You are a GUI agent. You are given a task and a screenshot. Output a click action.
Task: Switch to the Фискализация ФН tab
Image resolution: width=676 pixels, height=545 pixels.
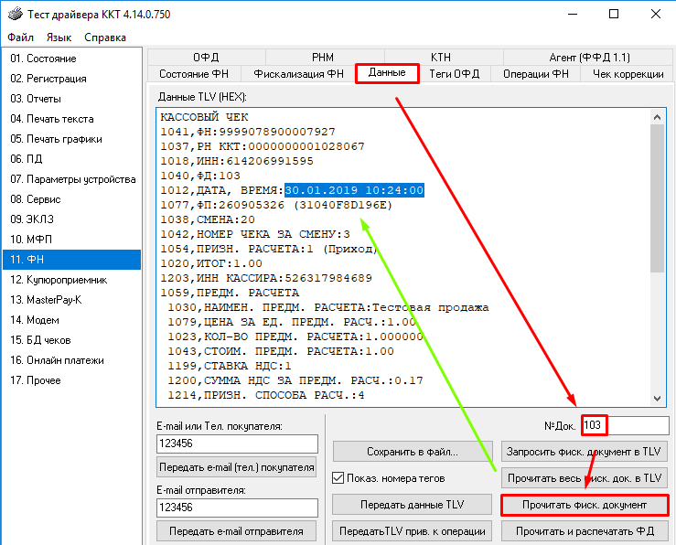coord(298,74)
